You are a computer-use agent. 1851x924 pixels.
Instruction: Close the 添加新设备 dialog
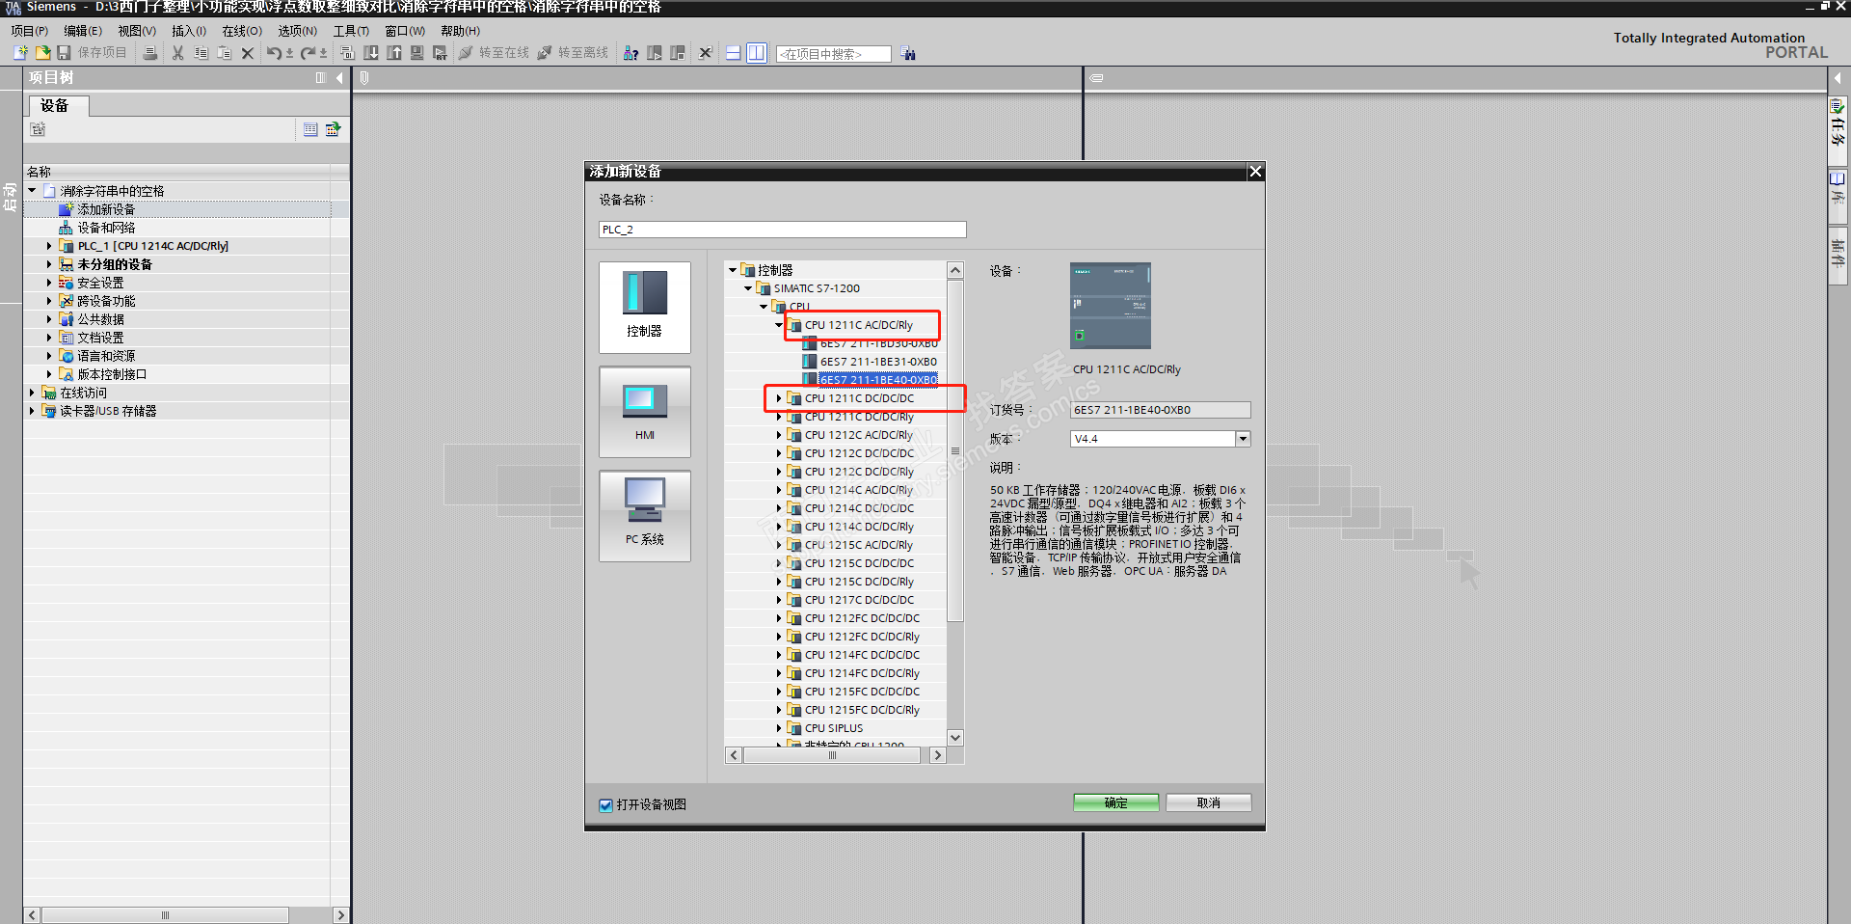point(1255,172)
